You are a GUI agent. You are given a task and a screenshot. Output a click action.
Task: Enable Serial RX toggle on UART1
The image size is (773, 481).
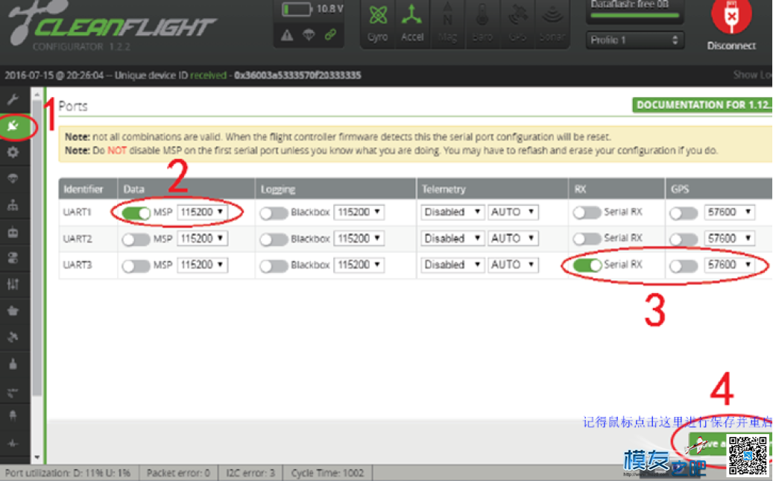click(587, 213)
